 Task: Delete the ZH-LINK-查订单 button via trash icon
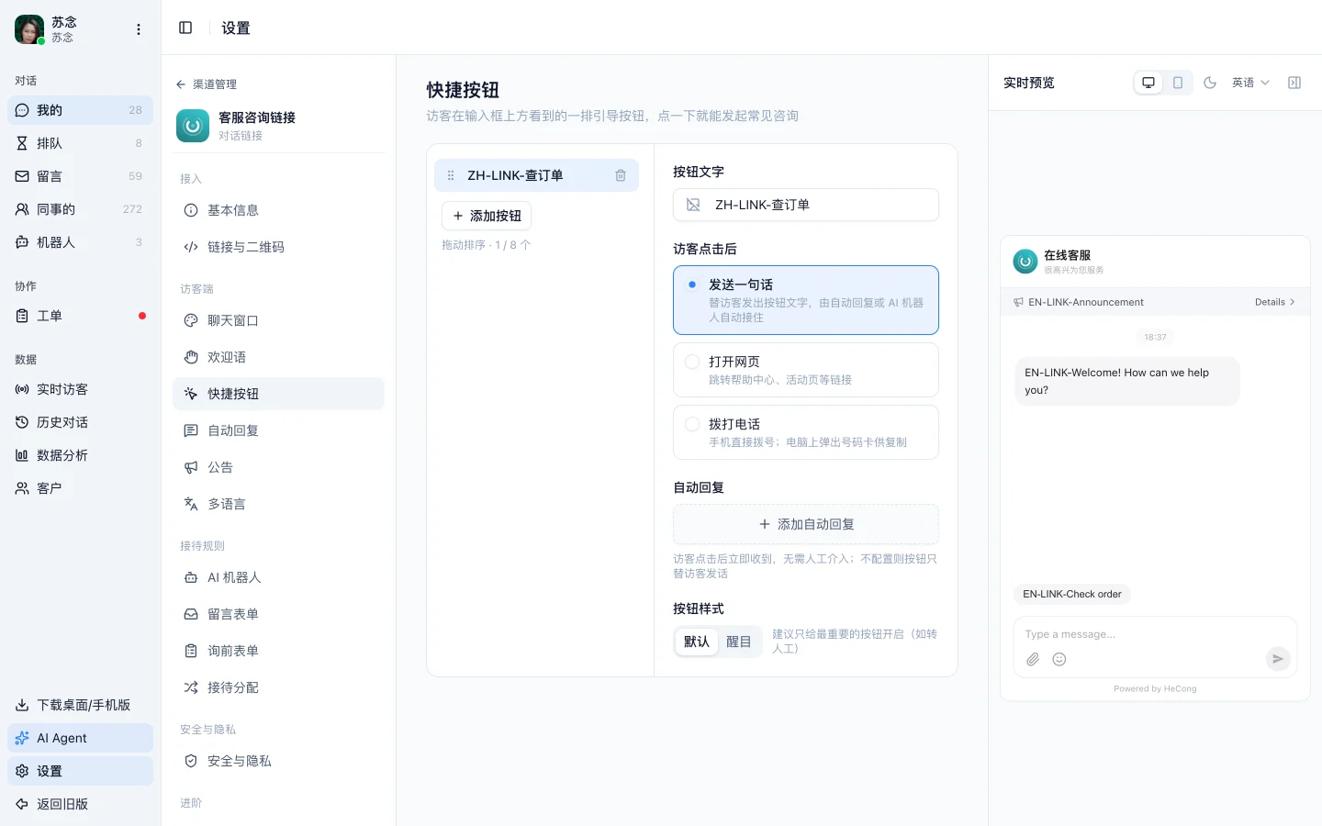[621, 175]
